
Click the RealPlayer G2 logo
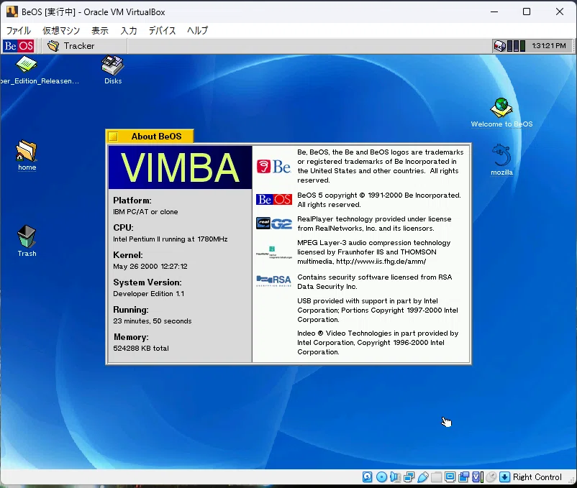click(x=274, y=223)
